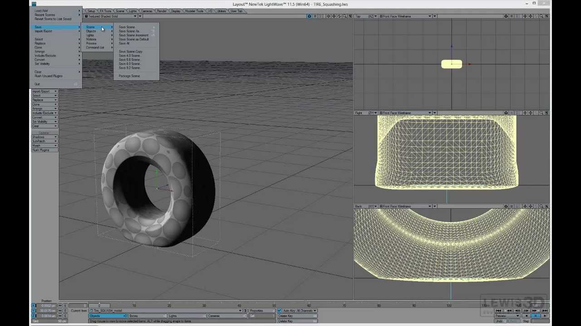Click perspective viewport move/pan icon
This screenshot has width=581, height=326.
pos(334,16)
